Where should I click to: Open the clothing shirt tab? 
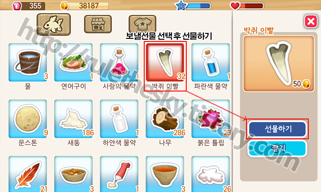pyautogui.click(x=142, y=24)
